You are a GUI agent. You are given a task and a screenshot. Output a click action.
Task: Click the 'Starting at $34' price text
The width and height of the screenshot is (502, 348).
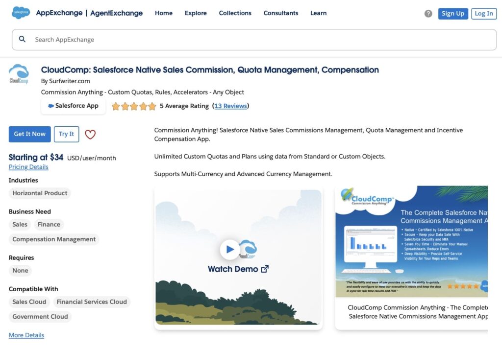point(36,157)
